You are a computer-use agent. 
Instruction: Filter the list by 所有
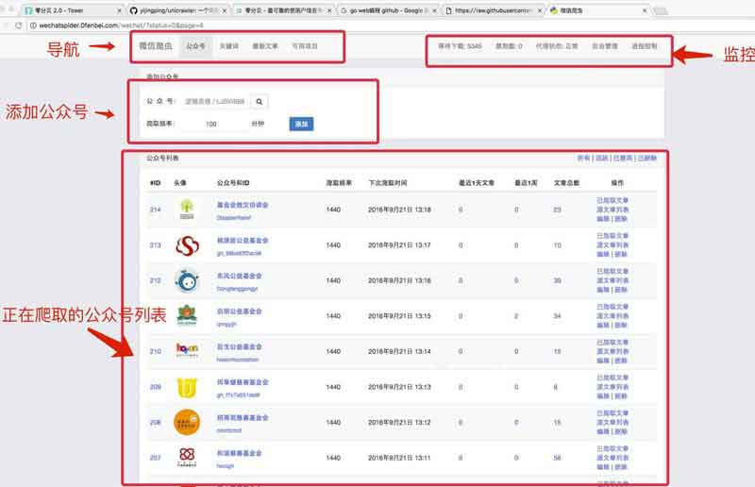pos(583,158)
